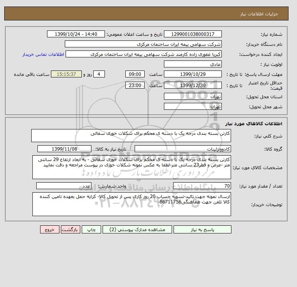Viewport: 297px width, 287px height.
Task: Click the مهلت ارسال پاسخ label
Action: tap(263, 74)
